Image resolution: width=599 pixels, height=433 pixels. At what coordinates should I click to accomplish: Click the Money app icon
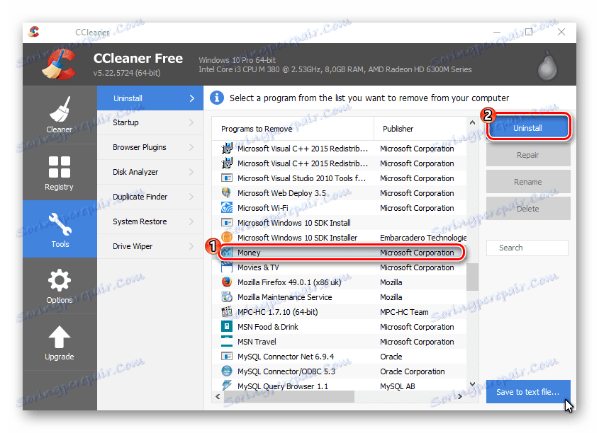tap(227, 253)
